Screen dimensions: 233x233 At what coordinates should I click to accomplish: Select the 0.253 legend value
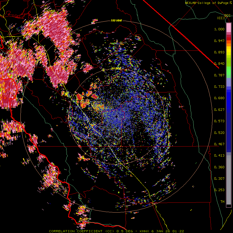click(x=219, y=190)
